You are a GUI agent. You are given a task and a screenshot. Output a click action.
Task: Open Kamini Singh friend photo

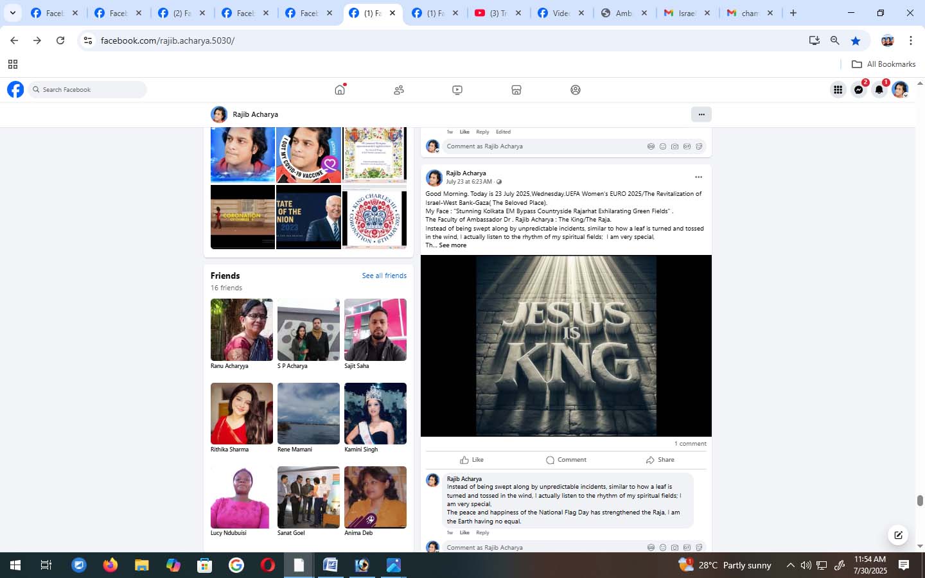pyautogui.click(x=375, y=414)
